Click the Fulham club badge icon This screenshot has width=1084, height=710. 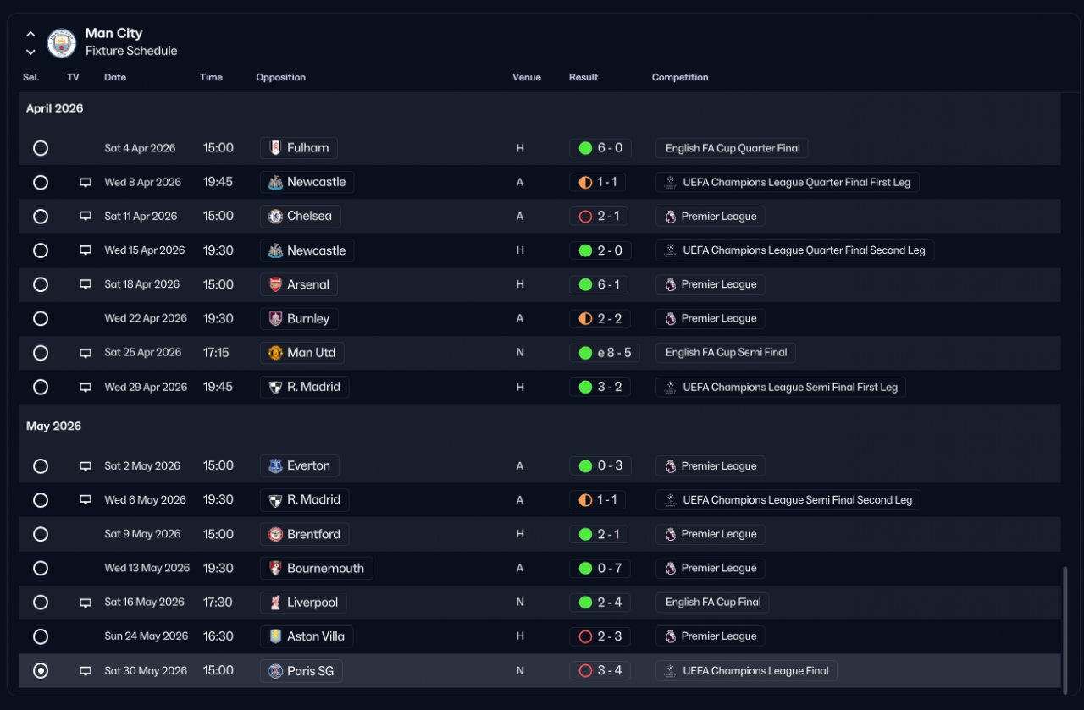click(x=275, y=148)
